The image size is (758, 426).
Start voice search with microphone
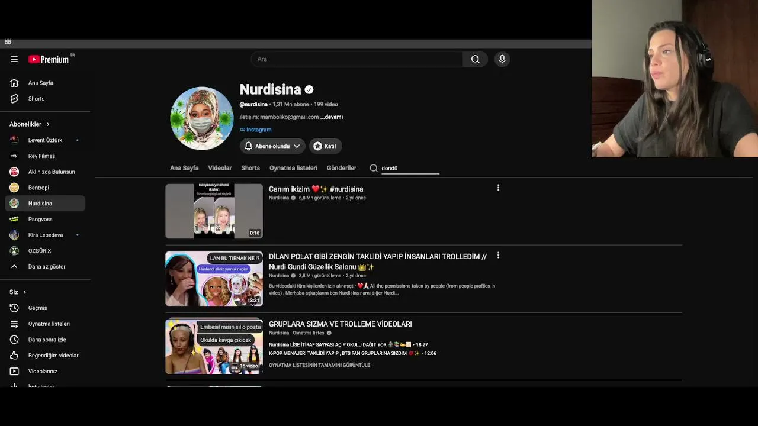[502, 59]
